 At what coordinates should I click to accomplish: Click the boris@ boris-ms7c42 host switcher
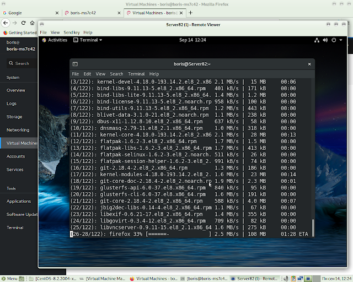[x=21, y=46]
